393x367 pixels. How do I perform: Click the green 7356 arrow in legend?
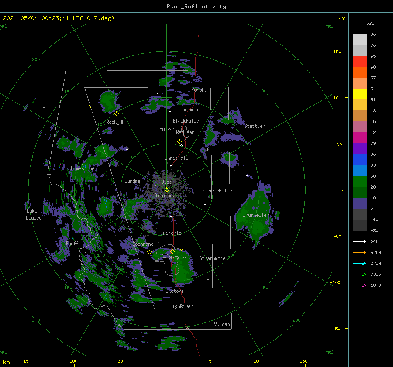click(360, 274)
